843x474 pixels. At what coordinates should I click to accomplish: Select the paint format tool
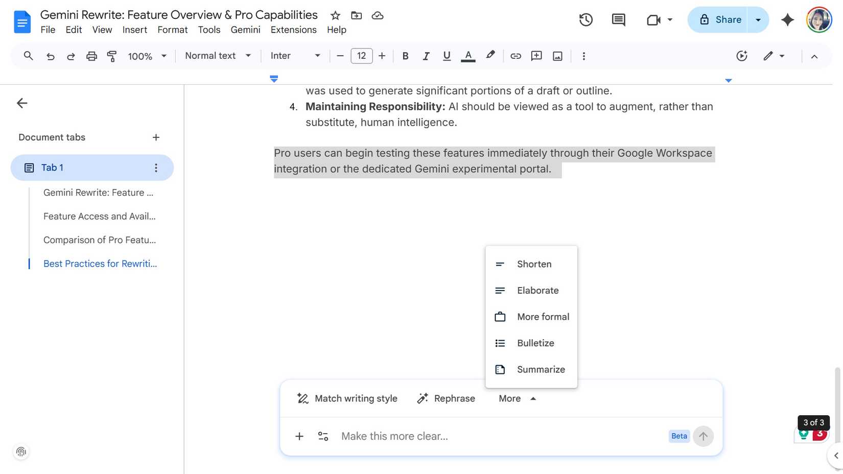pos(111,56)
